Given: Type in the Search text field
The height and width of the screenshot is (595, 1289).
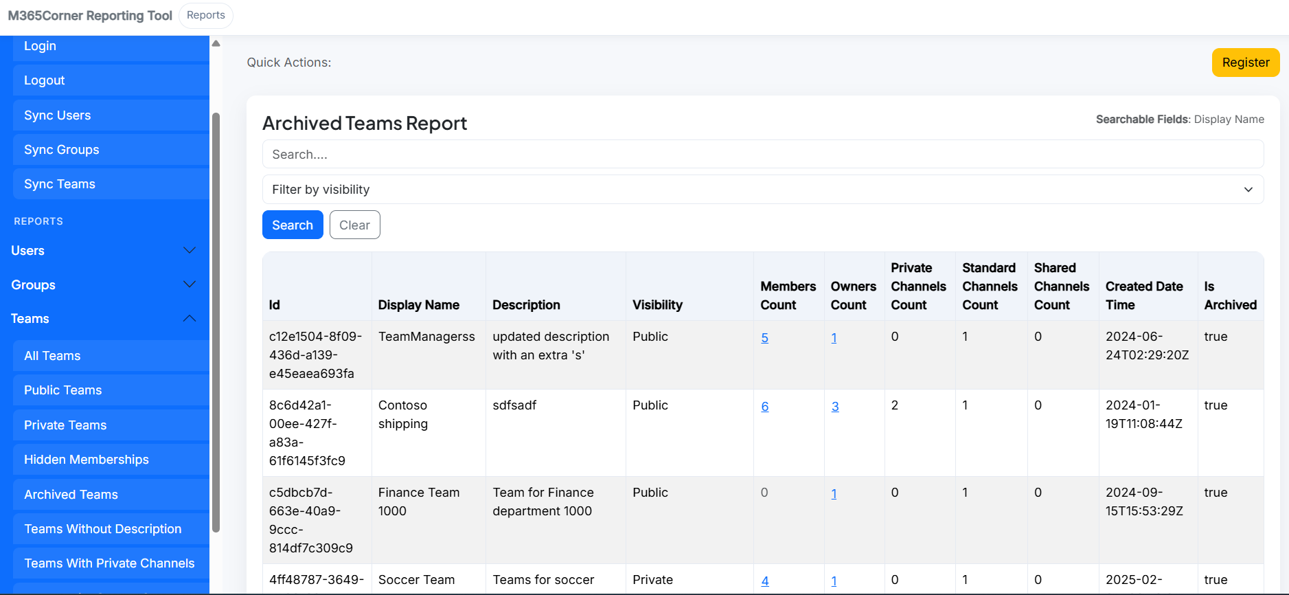Looking at the screenshot, I should pyautogui.click(x=762, y=155).
